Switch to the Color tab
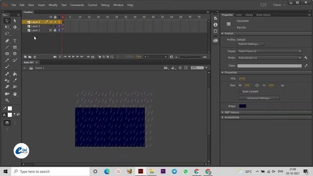The image size is (313, 176). 239,15
